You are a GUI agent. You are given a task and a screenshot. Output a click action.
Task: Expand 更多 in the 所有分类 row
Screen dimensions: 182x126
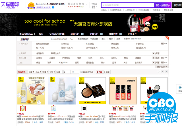164,43
